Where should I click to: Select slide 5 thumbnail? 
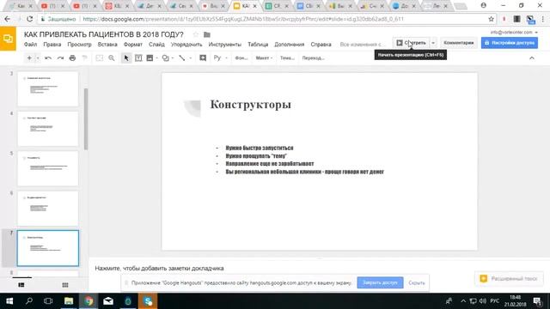click(48, 168)
